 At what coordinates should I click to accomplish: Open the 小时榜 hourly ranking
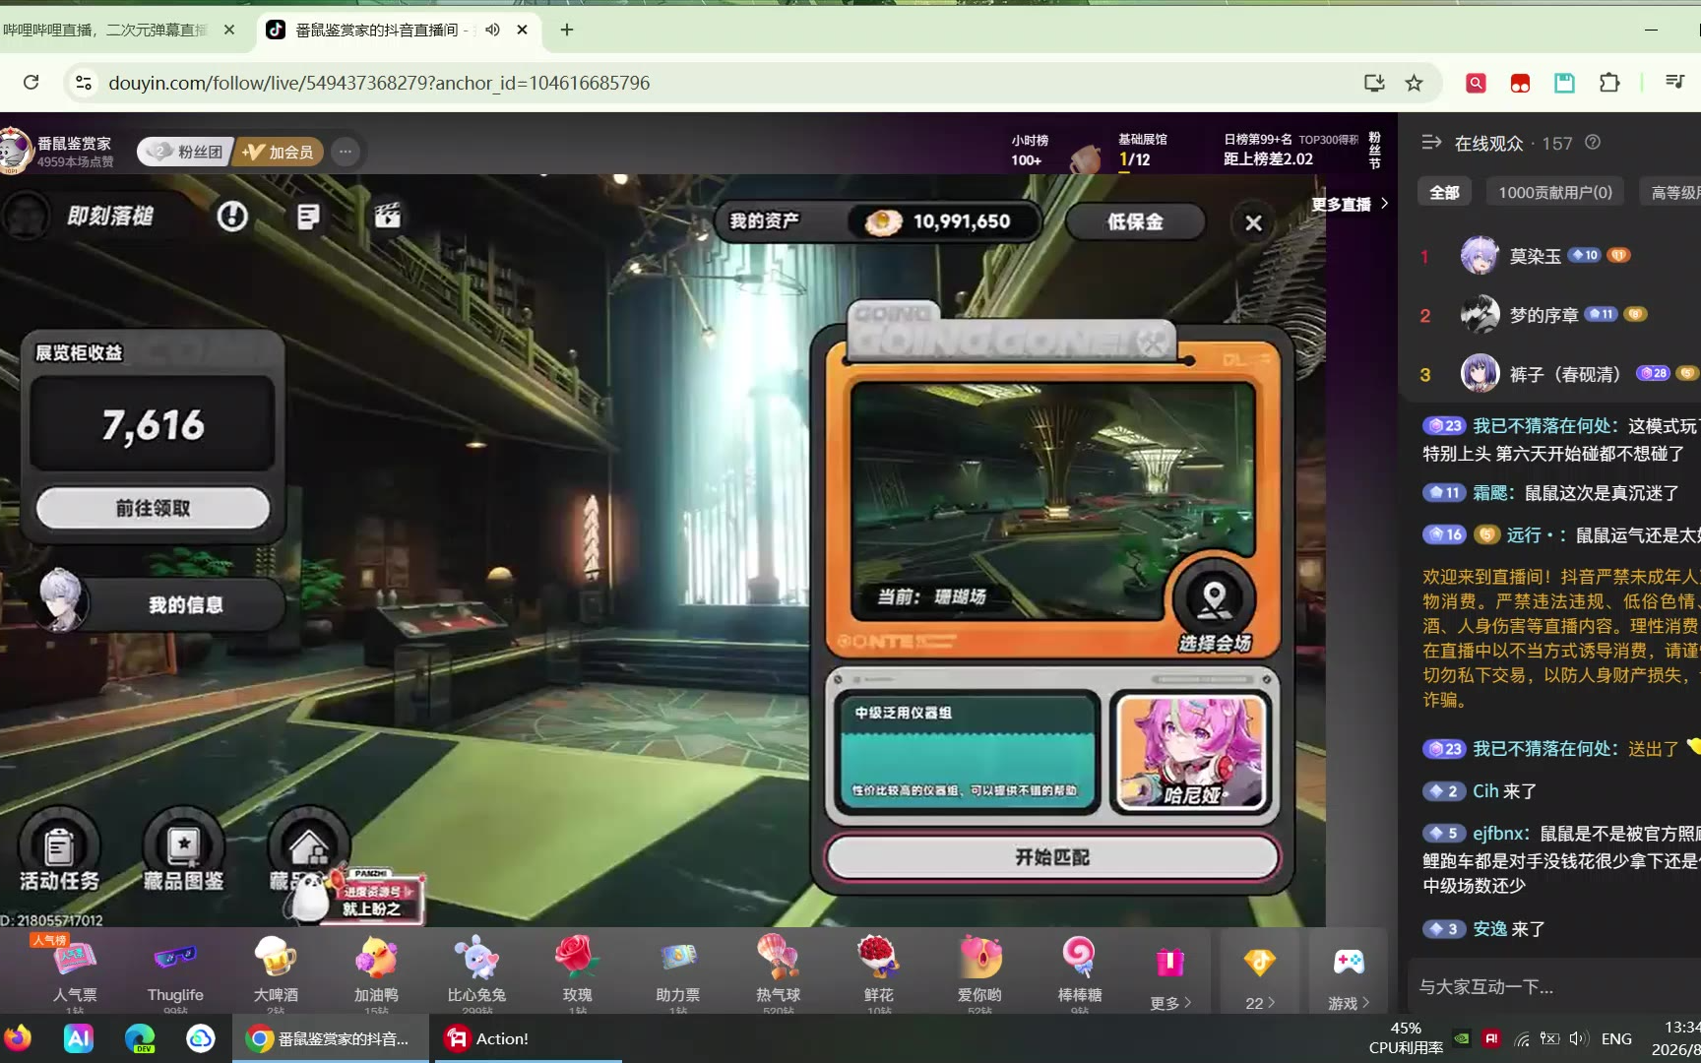1029,150
